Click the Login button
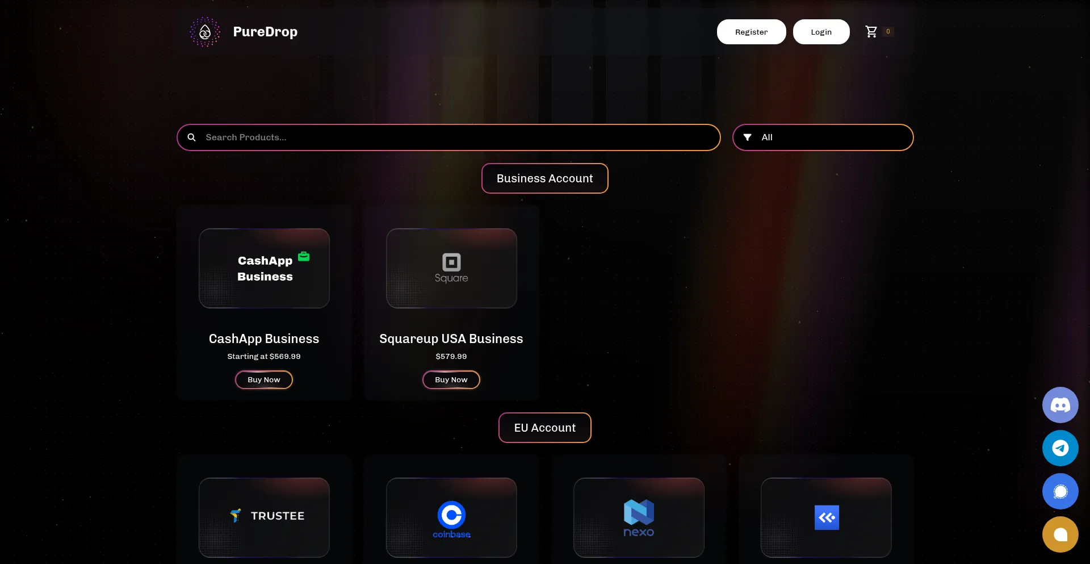The height and width of the screenshot is (564, 1090). 821,32
